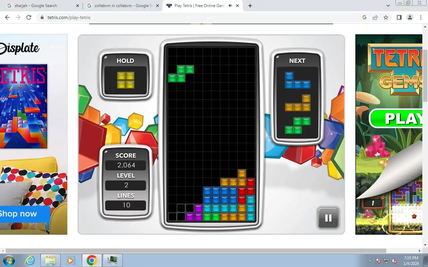Switch to sharjah Google Search tab
Screen dimensions: 428x267
(42, 6)
